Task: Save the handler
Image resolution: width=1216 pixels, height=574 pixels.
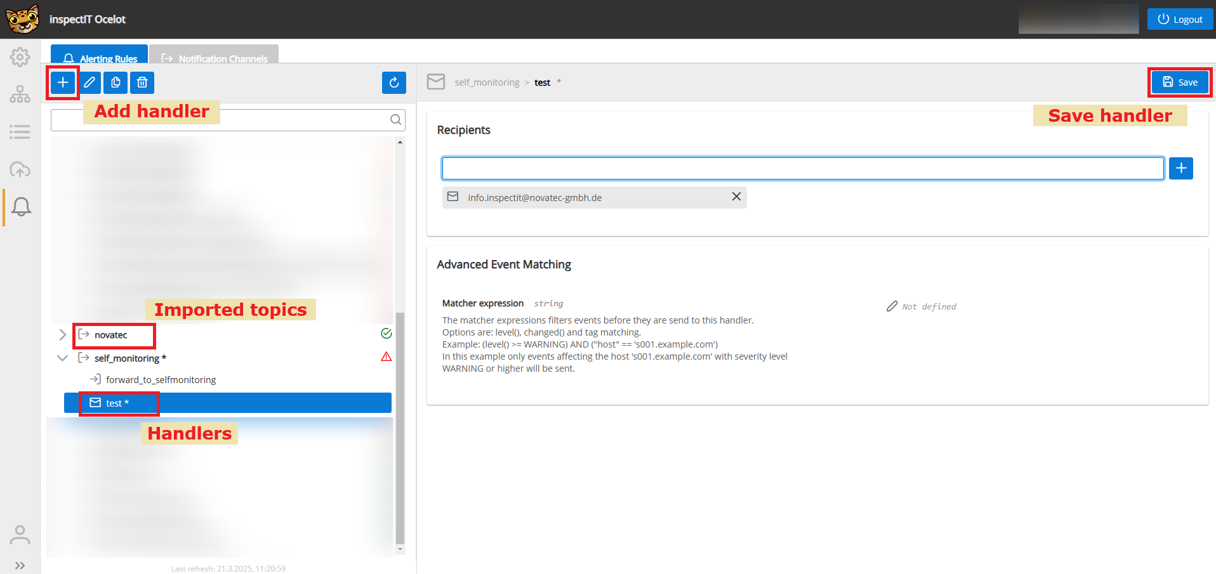Action: click(1180, 82)
